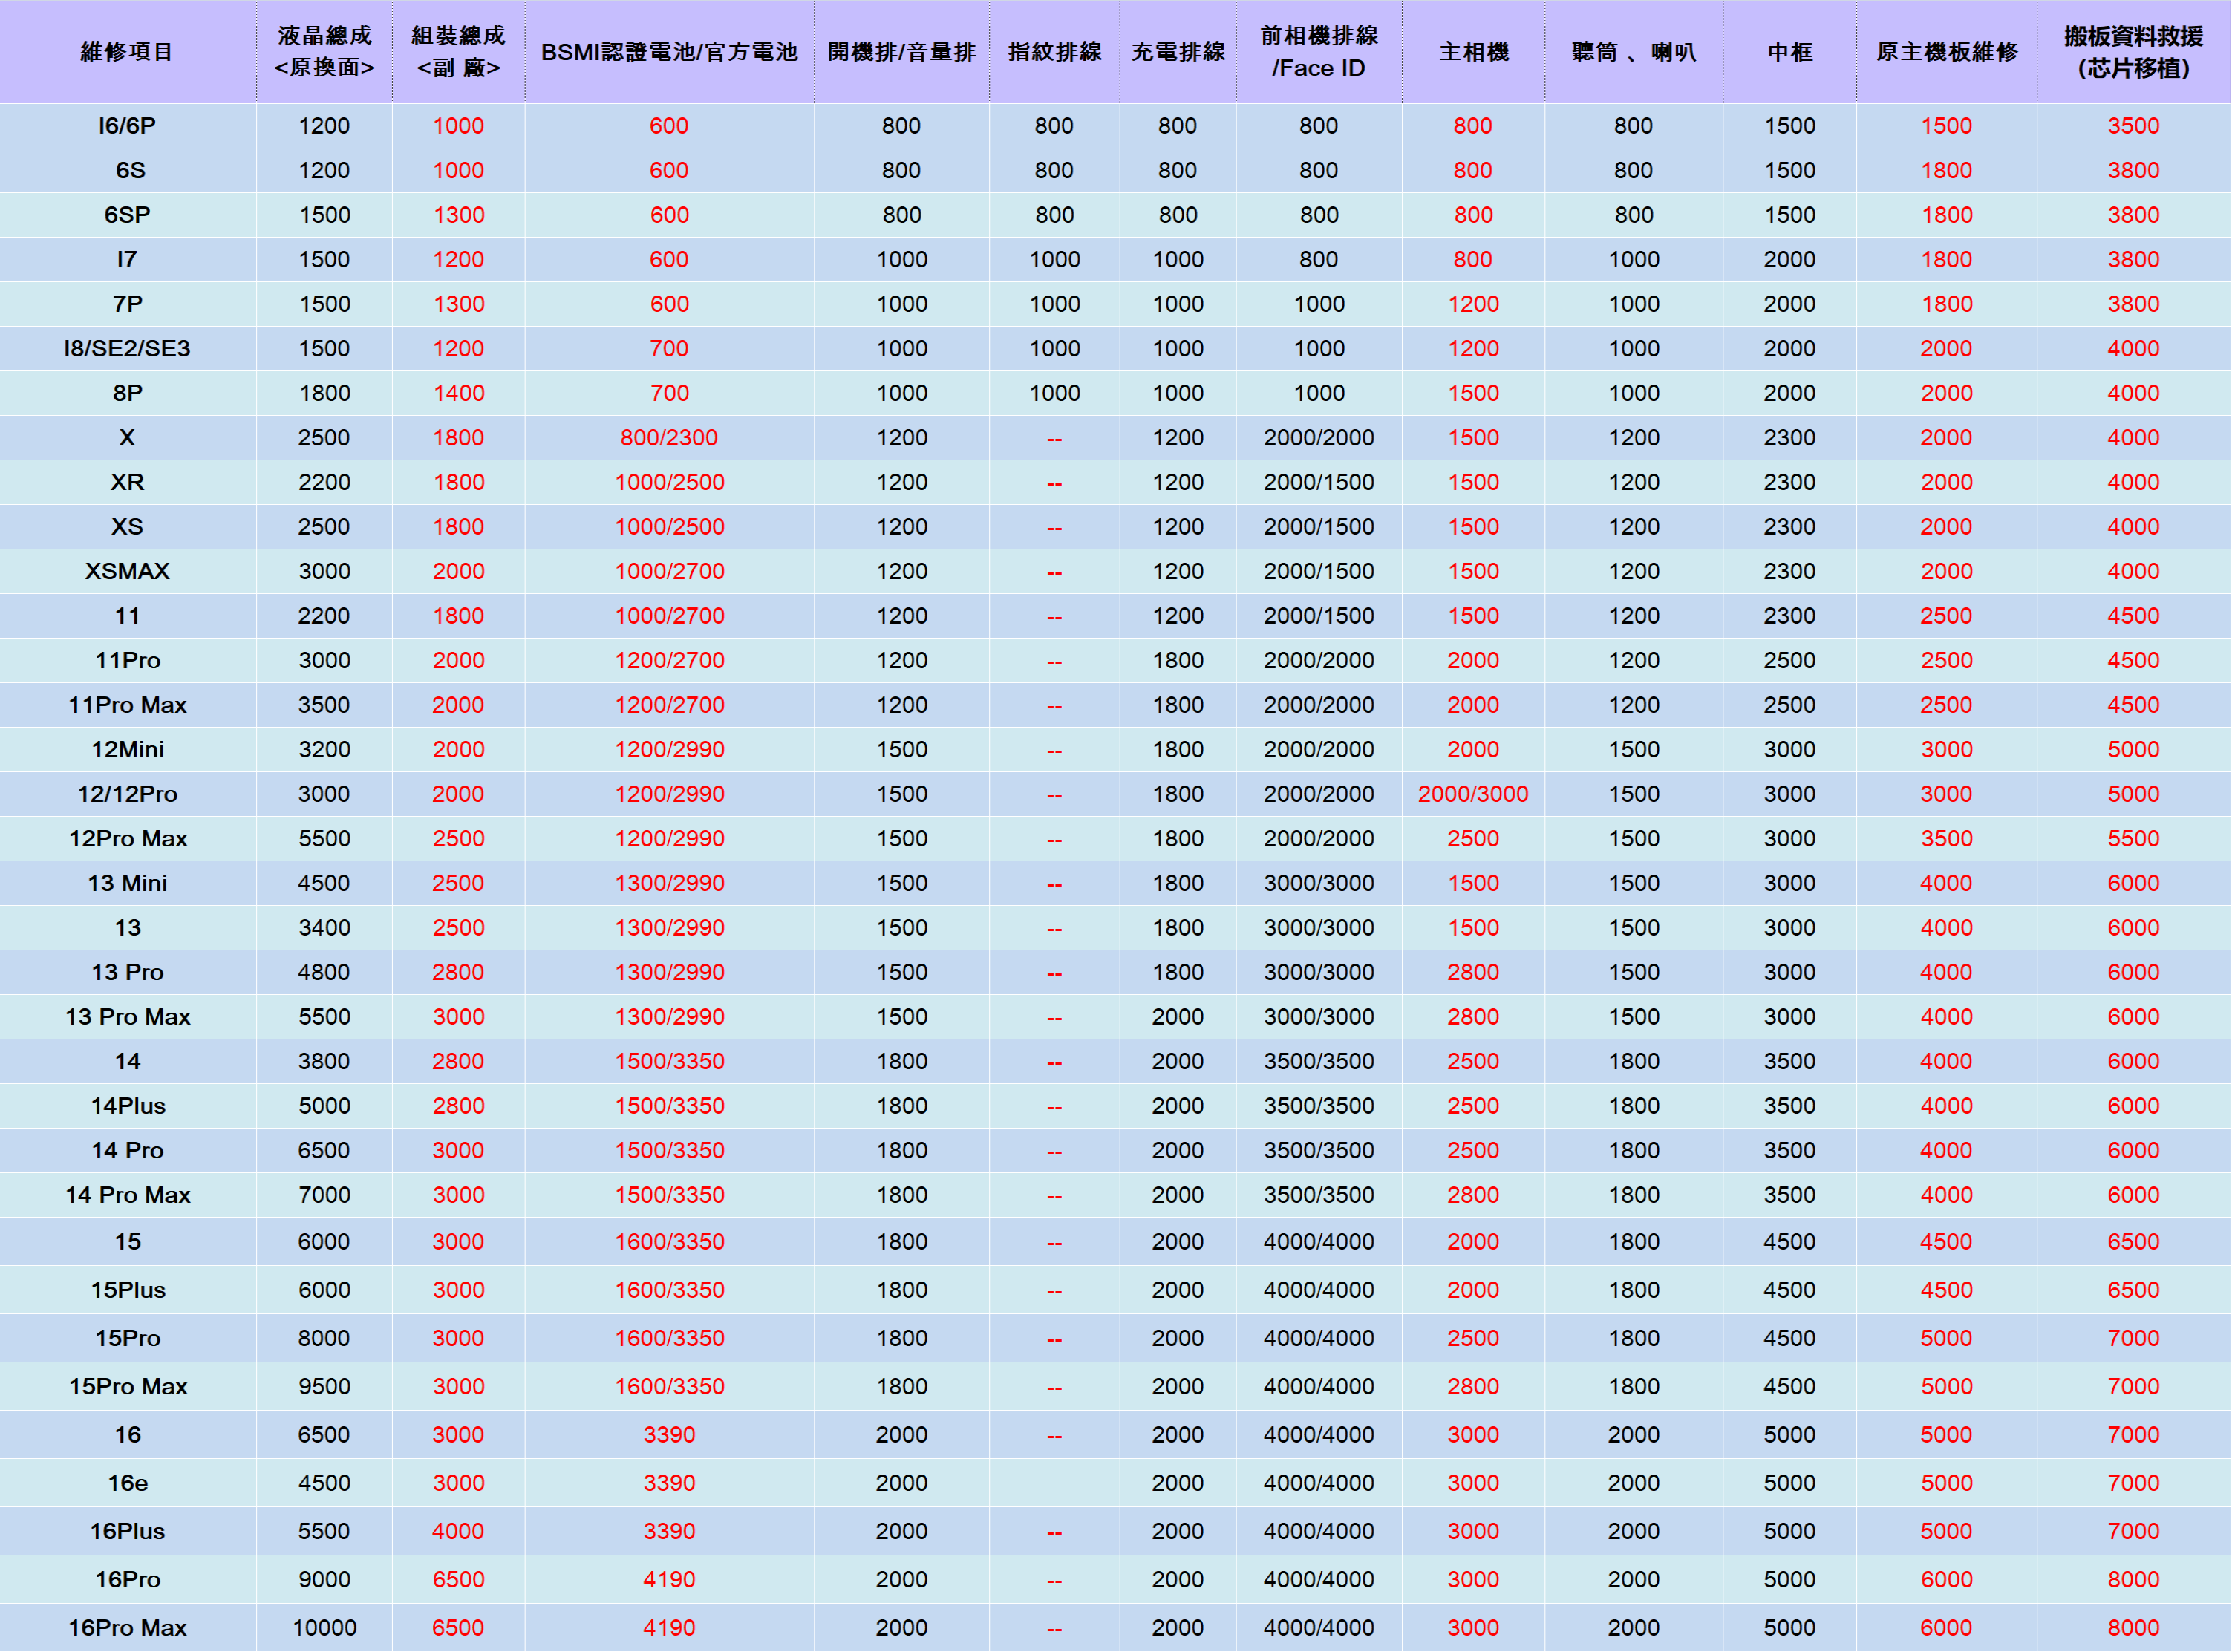Click the 聽筒、喇叭 column header
This screenshot has width=2232, height=1652.
click(1633, 52)
